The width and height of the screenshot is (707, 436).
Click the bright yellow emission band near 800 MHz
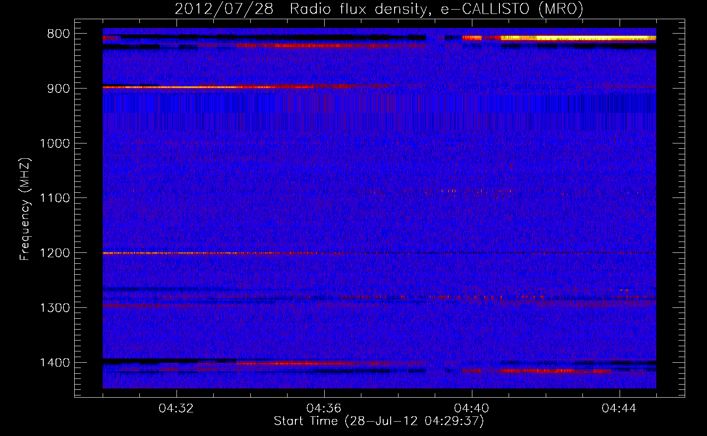(x=578, y=38)
